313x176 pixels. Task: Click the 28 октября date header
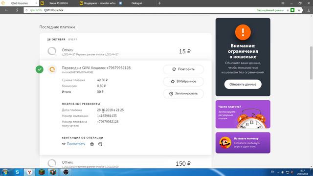point(56,40)
